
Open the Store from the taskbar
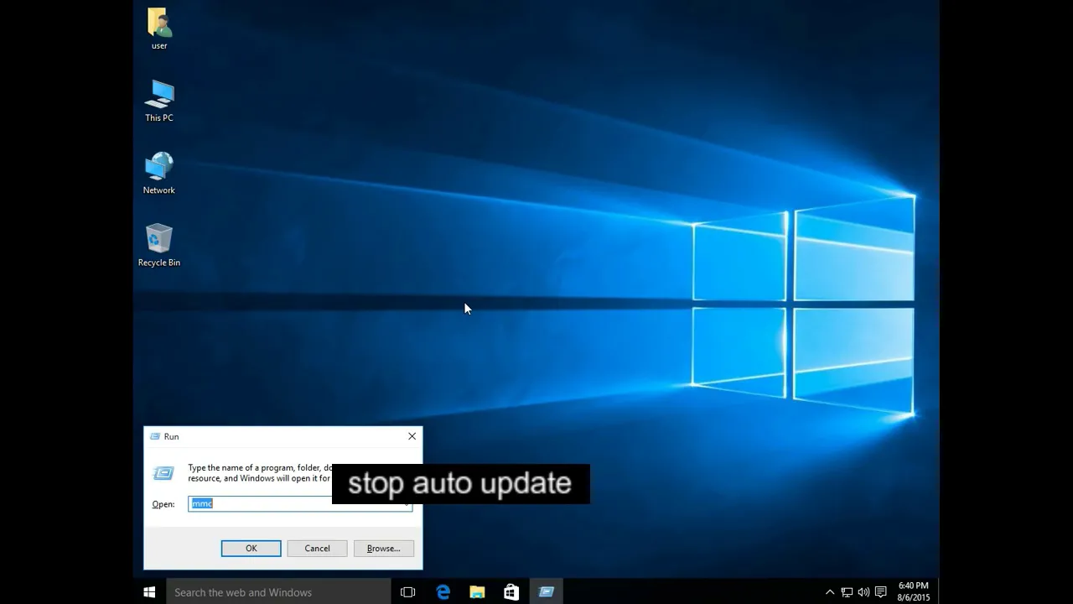511,592
